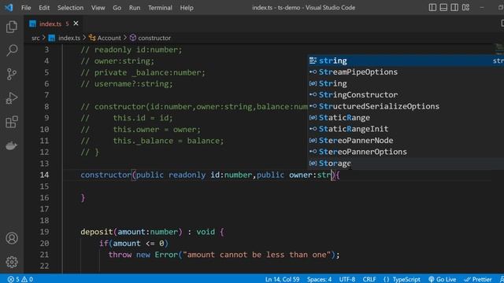Open Customize Layout icon

click(x=465, y=7)
